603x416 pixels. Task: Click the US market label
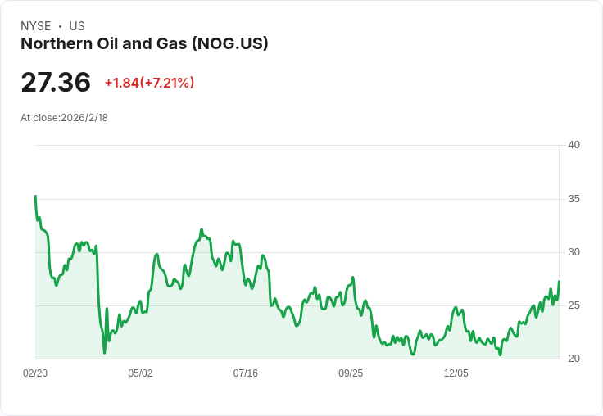pyautogui.click(x=77, y=26)
